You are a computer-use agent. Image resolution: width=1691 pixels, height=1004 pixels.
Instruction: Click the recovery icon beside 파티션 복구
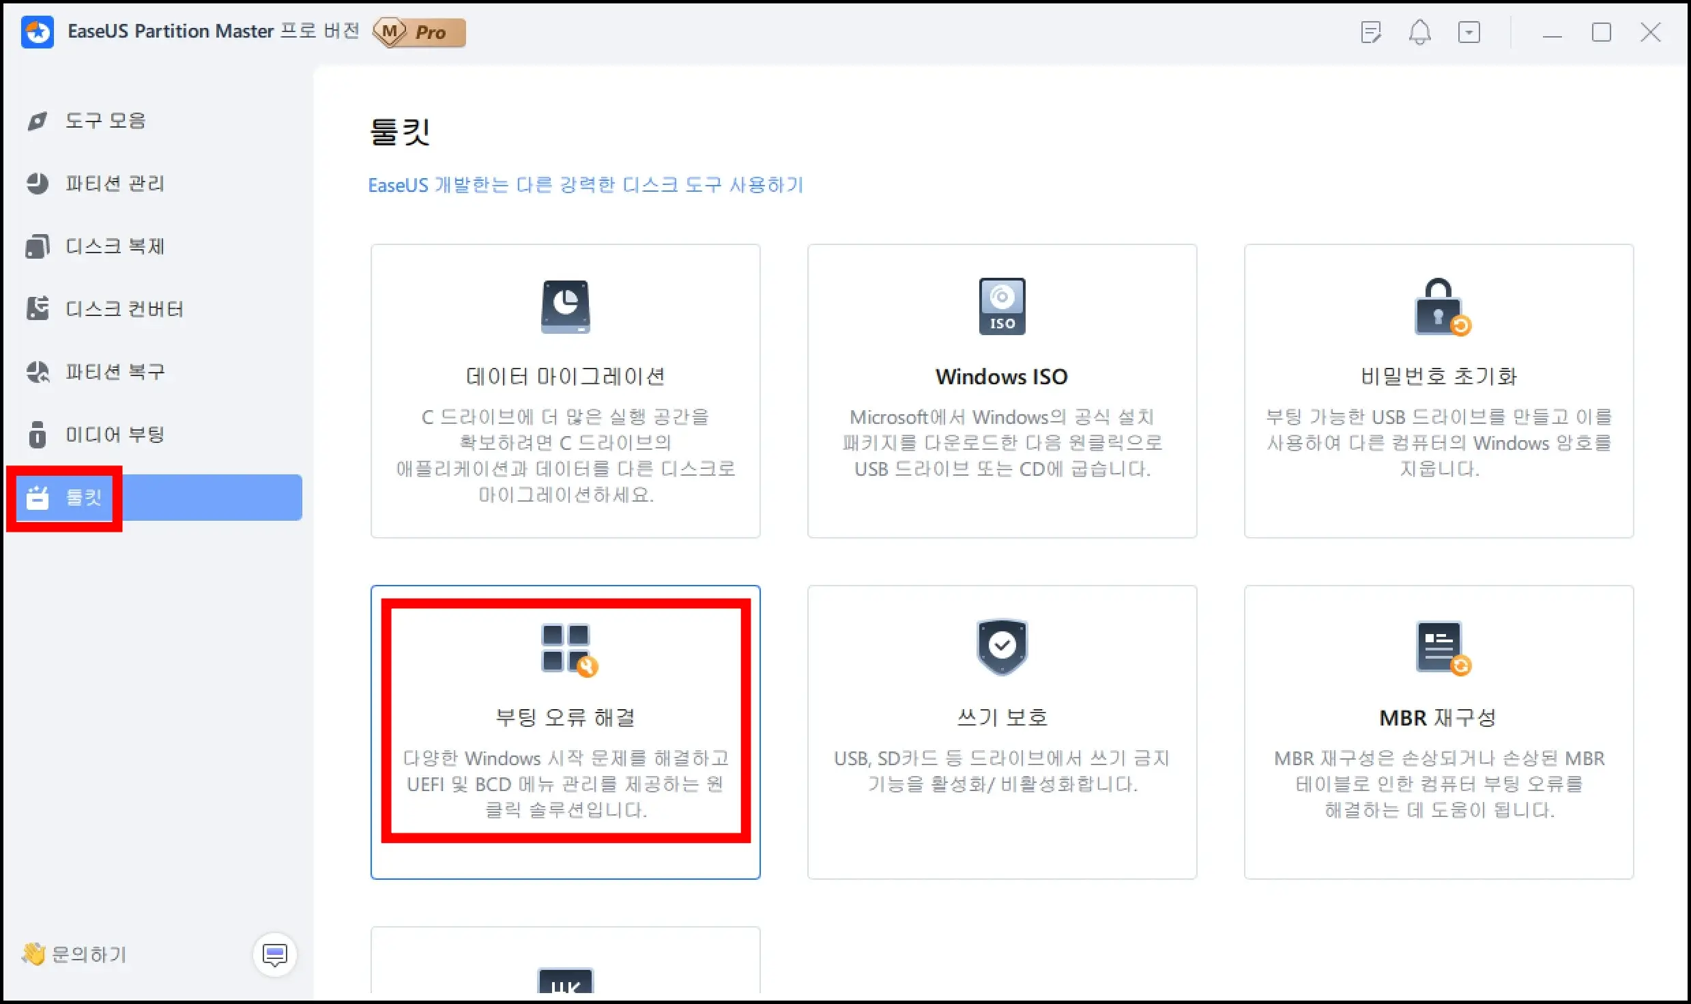pos(38,372)
